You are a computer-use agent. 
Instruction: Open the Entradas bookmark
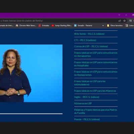(44, 25)
